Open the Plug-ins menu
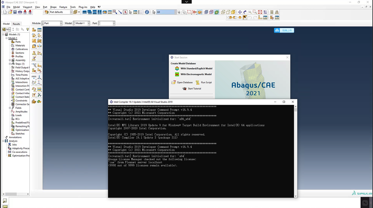Image resolution: width=373 pixels, height=208 pixels. (83, 7)
